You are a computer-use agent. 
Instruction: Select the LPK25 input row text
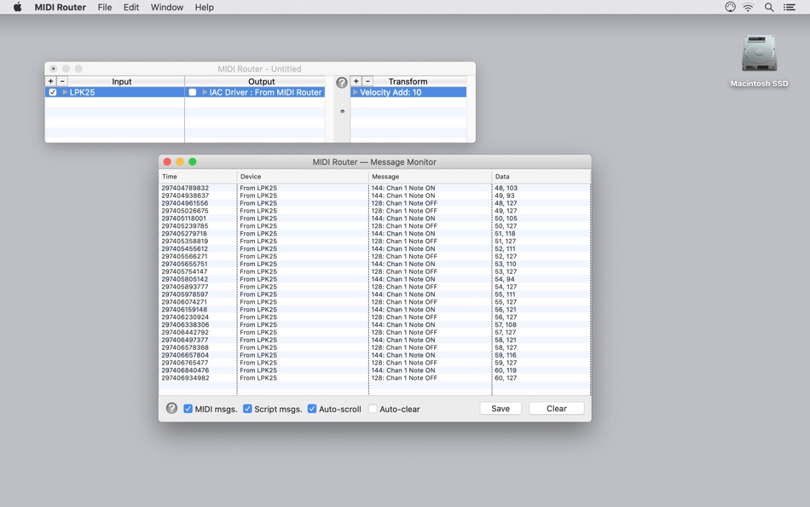coord(82,92)
